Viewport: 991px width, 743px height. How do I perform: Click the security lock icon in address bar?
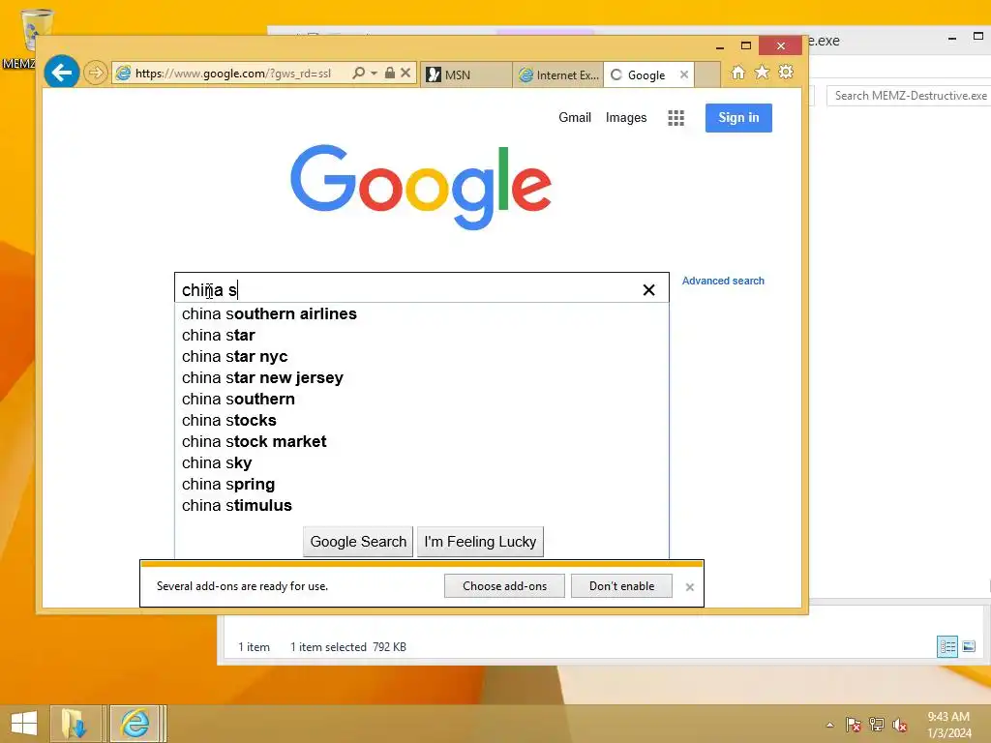[390, 74]
